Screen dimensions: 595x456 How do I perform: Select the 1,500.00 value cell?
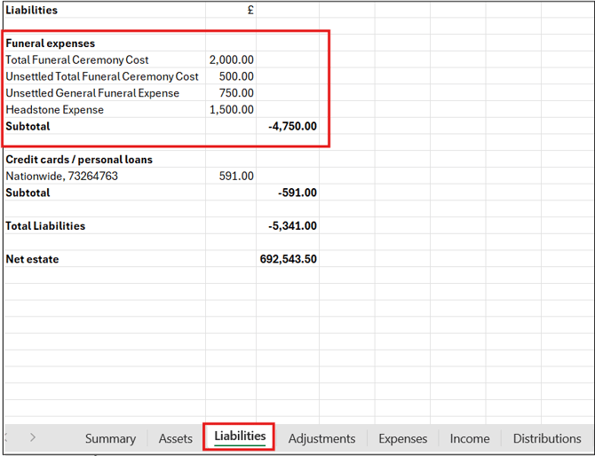(x=231, y=110)
